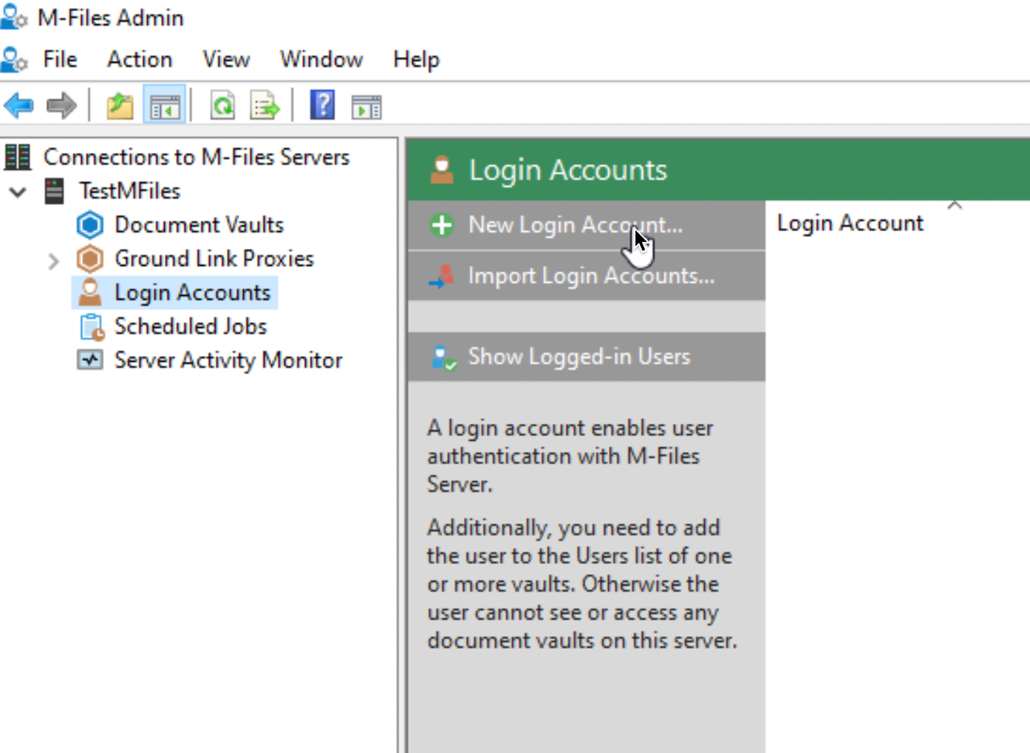This screenshot has width=1030, height=753.
Task: Click Import Login Accounts button
Action: point(586,275)
